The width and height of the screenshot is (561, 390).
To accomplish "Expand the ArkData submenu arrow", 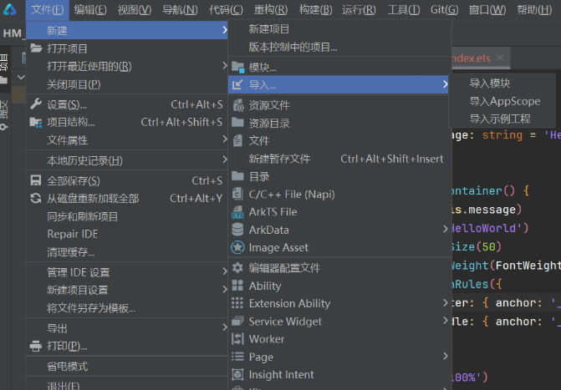I will click(445, 229).
